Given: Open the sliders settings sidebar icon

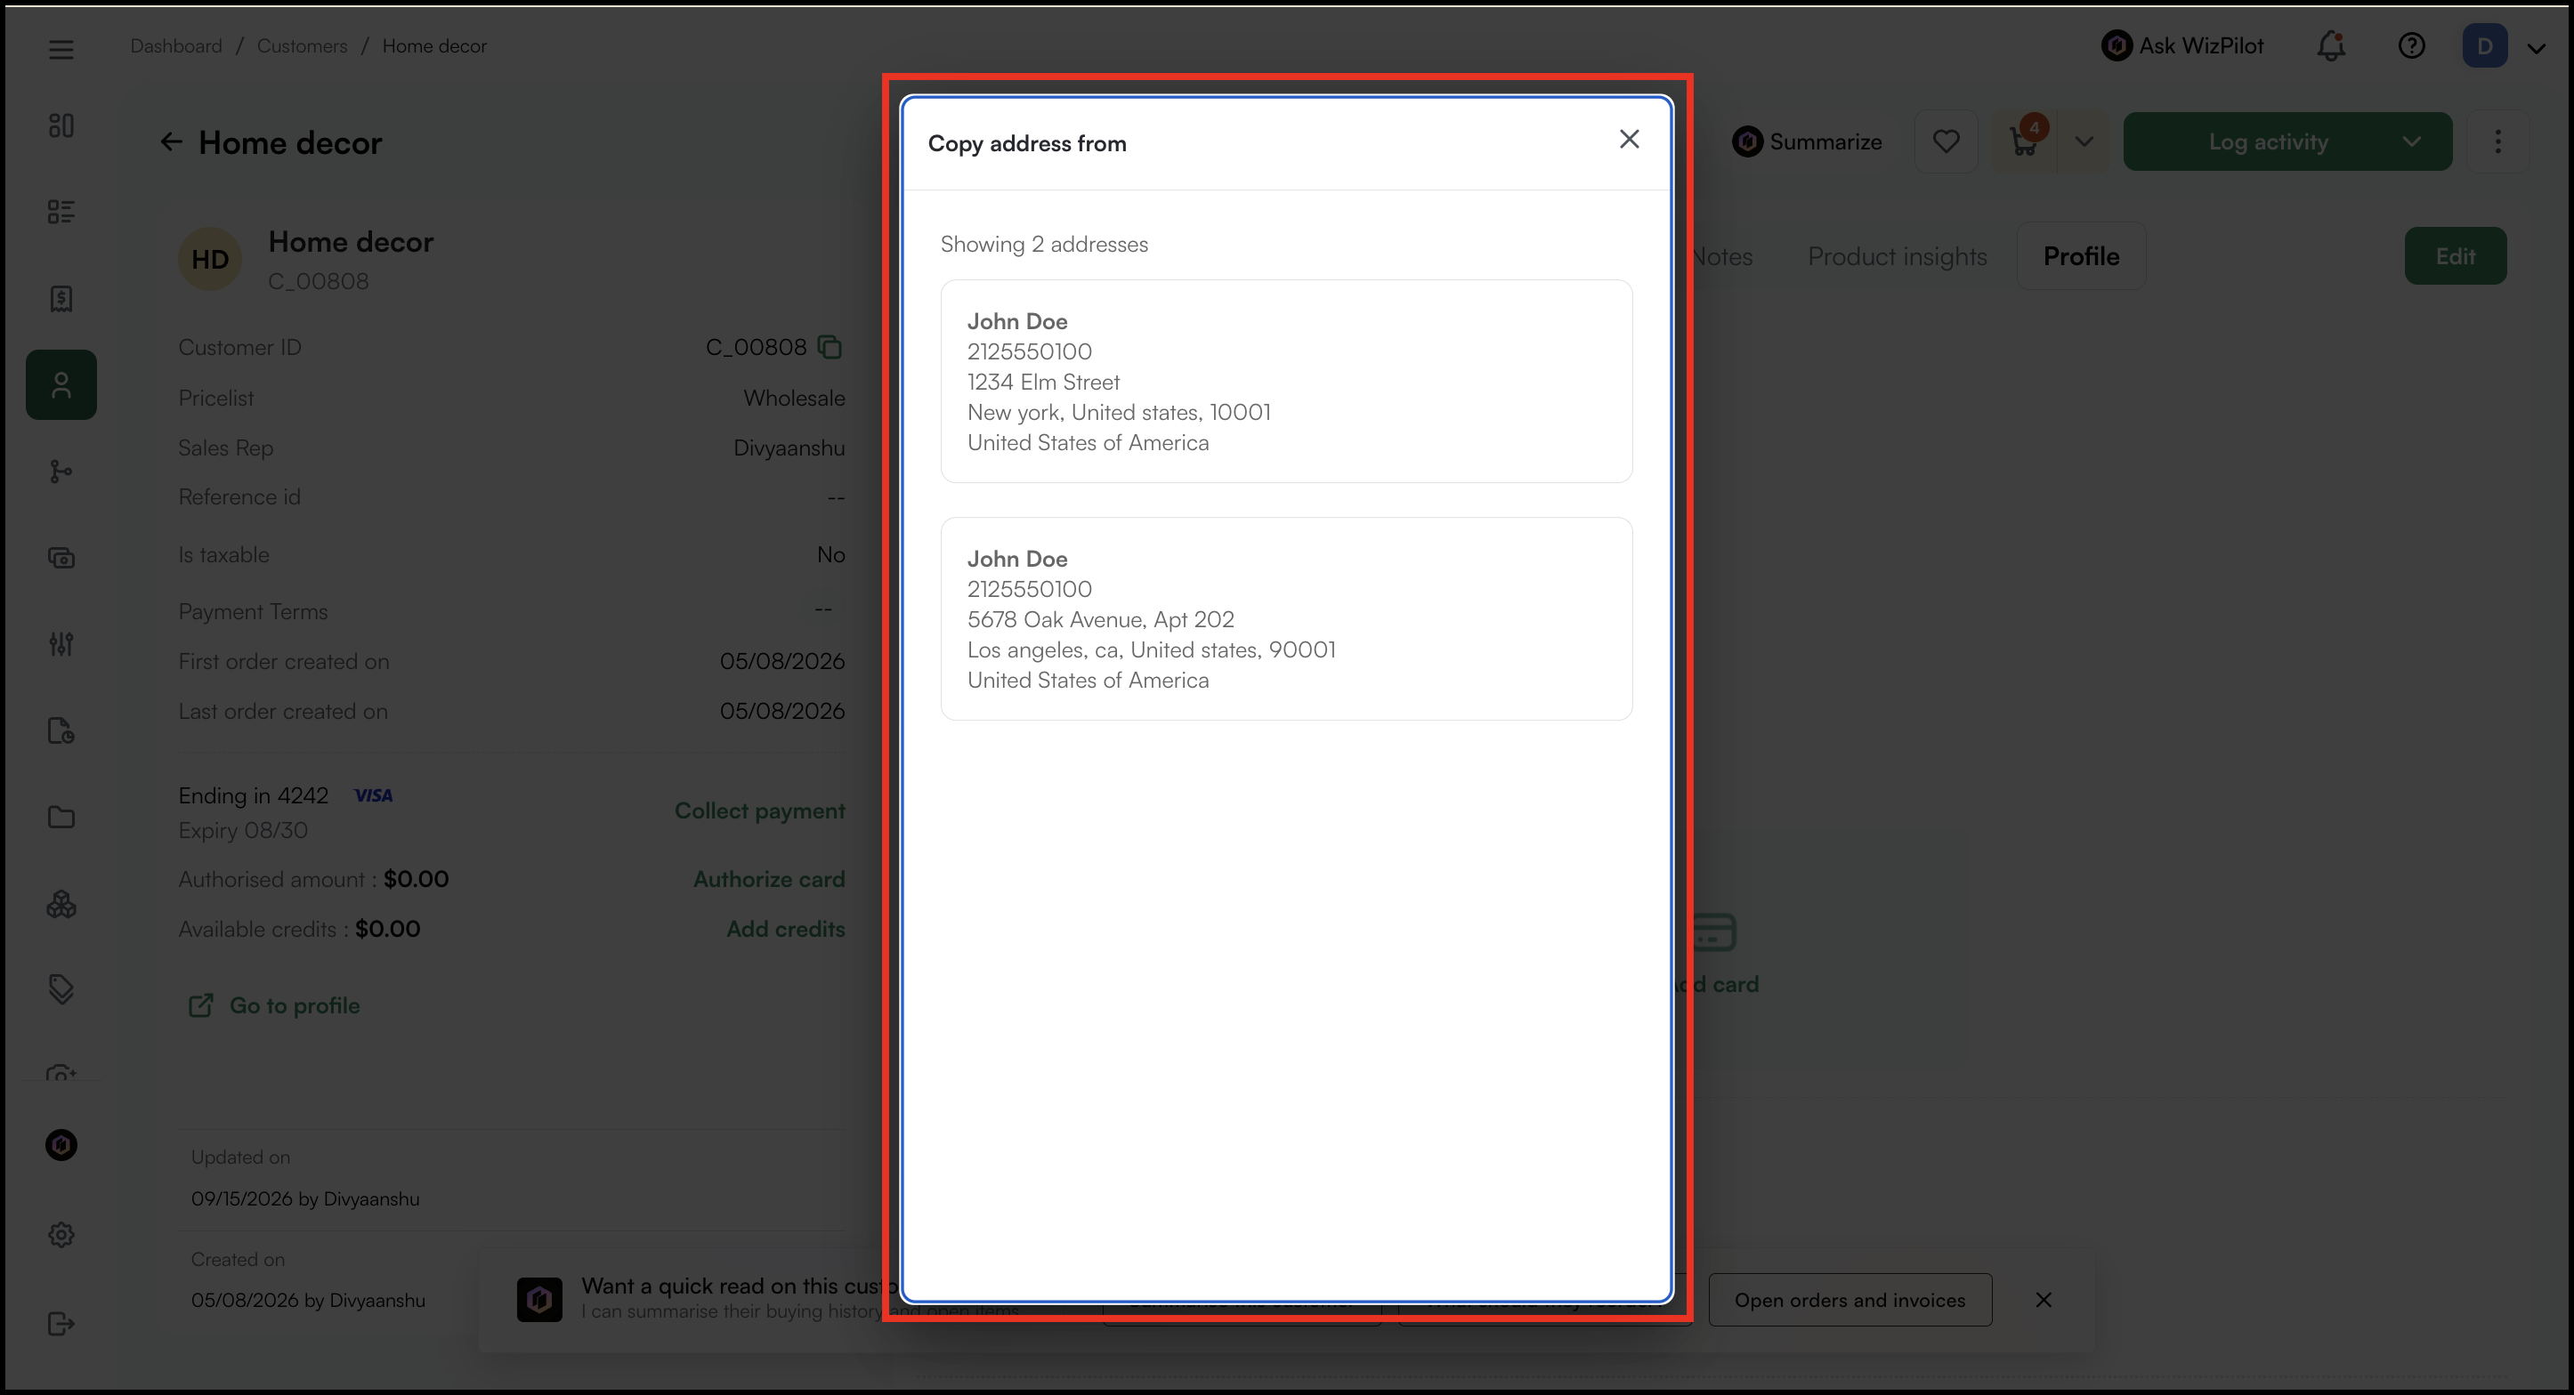Looking at the screenshot, I should coord(61,644).
